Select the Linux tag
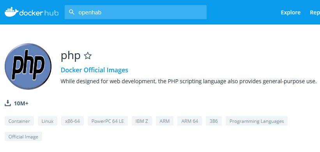Image resolution: width=320 pixels, height=152 pixels. (48, 121)
